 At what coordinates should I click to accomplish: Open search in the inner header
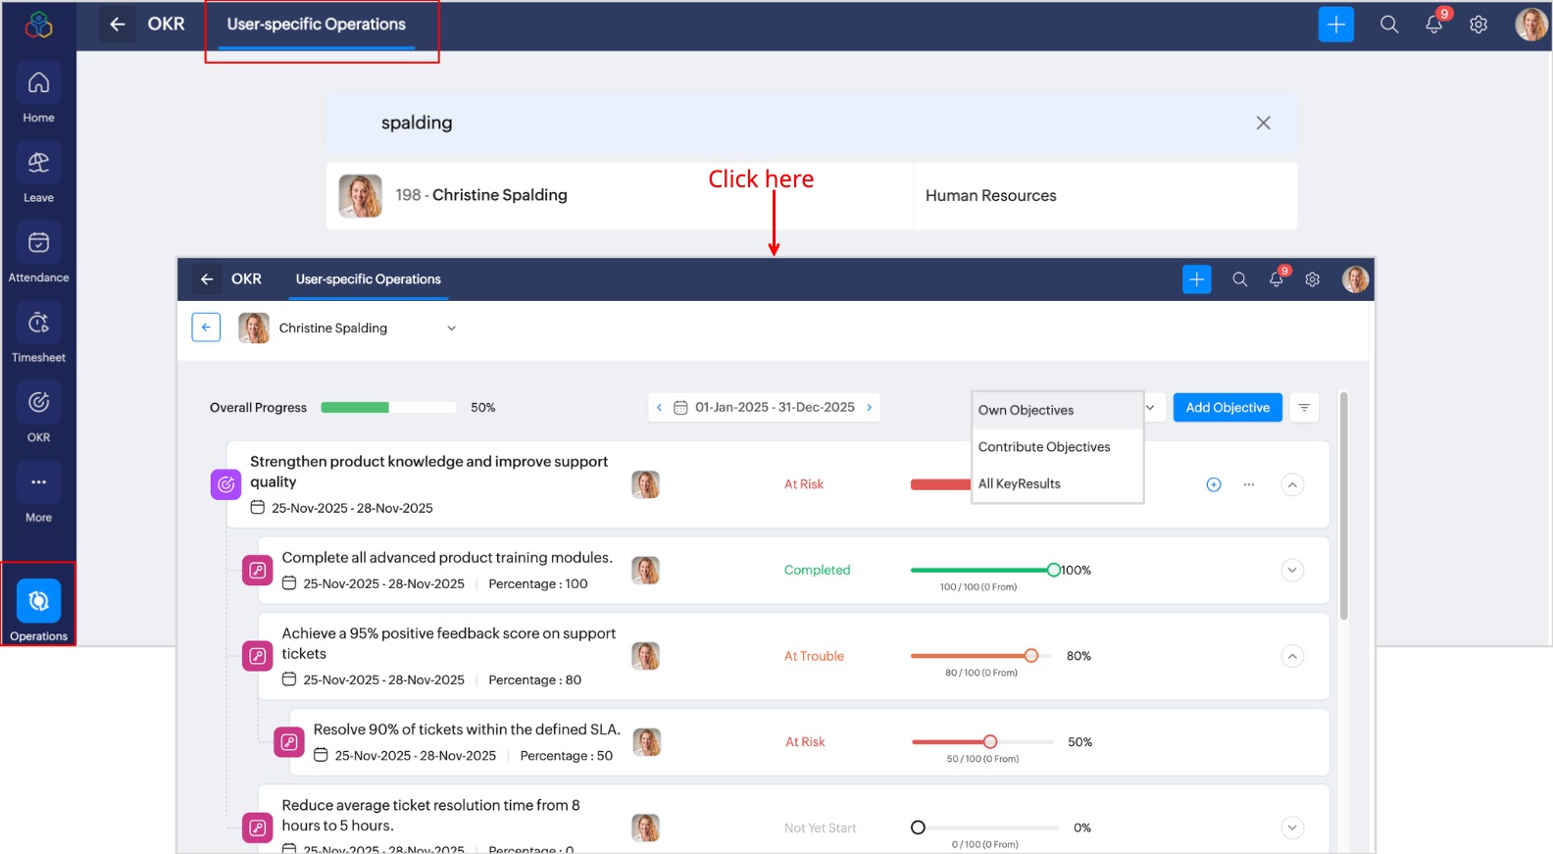click(1239, 279)
